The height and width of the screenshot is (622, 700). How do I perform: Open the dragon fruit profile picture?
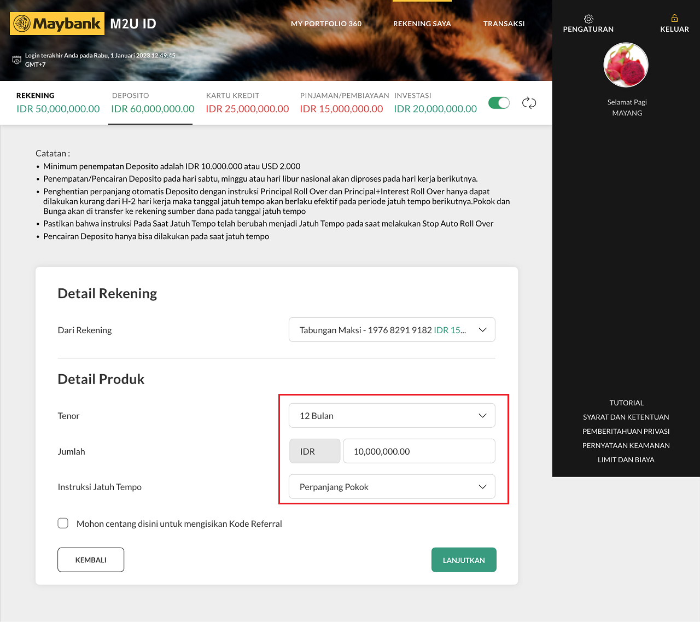(626, 65)
